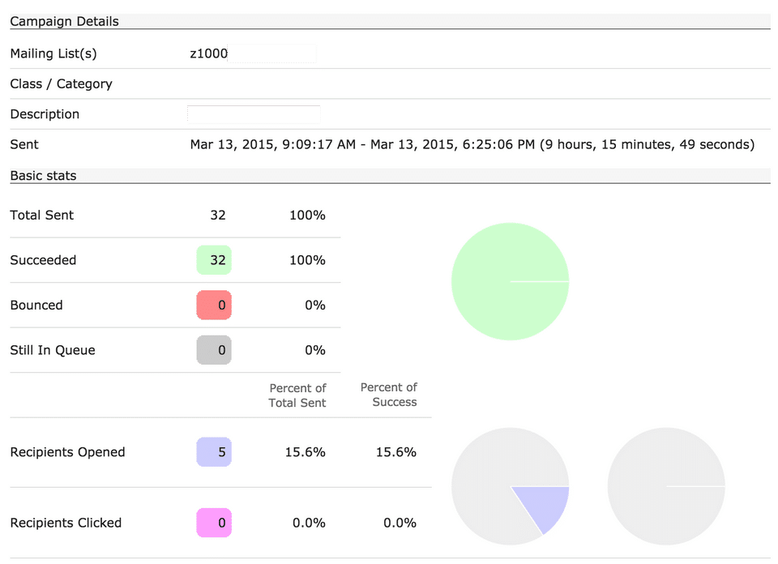Select the green Succeeded pie chart

[510, 281]
